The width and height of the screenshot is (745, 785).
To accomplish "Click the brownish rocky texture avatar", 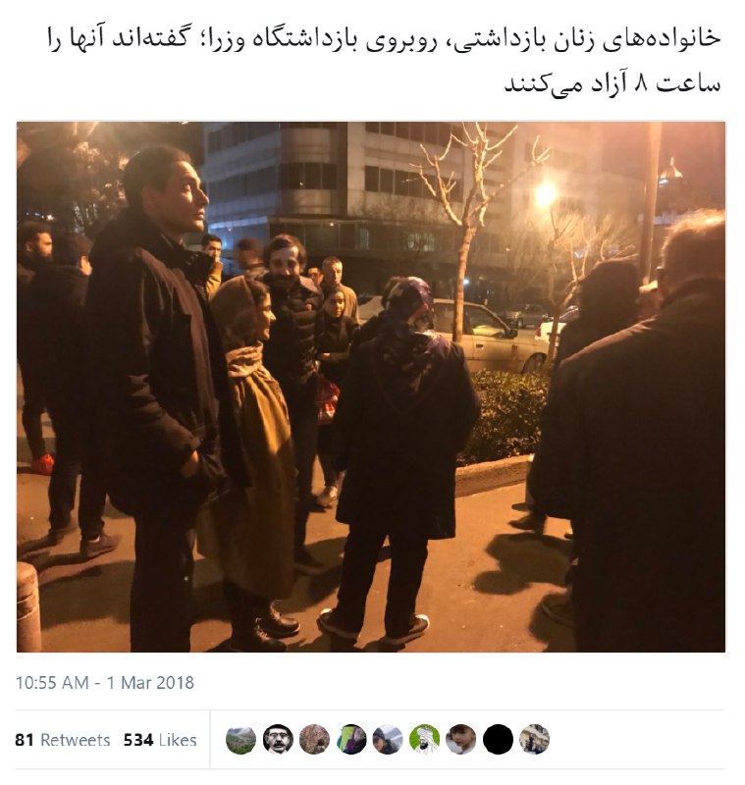I will point(314,740).
